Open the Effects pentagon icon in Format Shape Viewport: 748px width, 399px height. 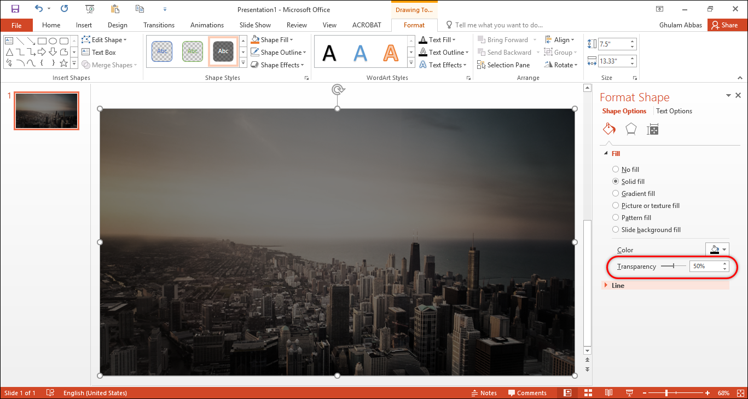pos(631,129)
